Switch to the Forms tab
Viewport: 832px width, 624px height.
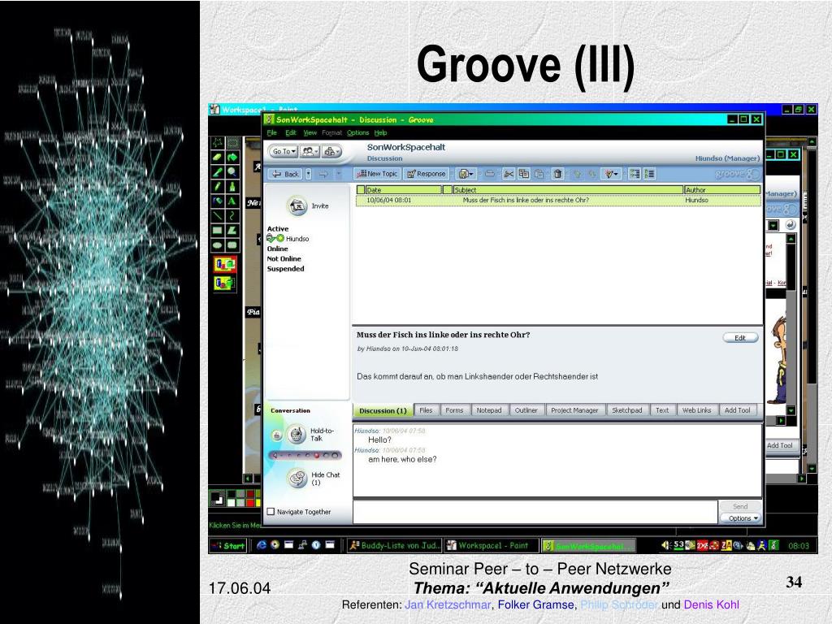[x=454, y=410]
